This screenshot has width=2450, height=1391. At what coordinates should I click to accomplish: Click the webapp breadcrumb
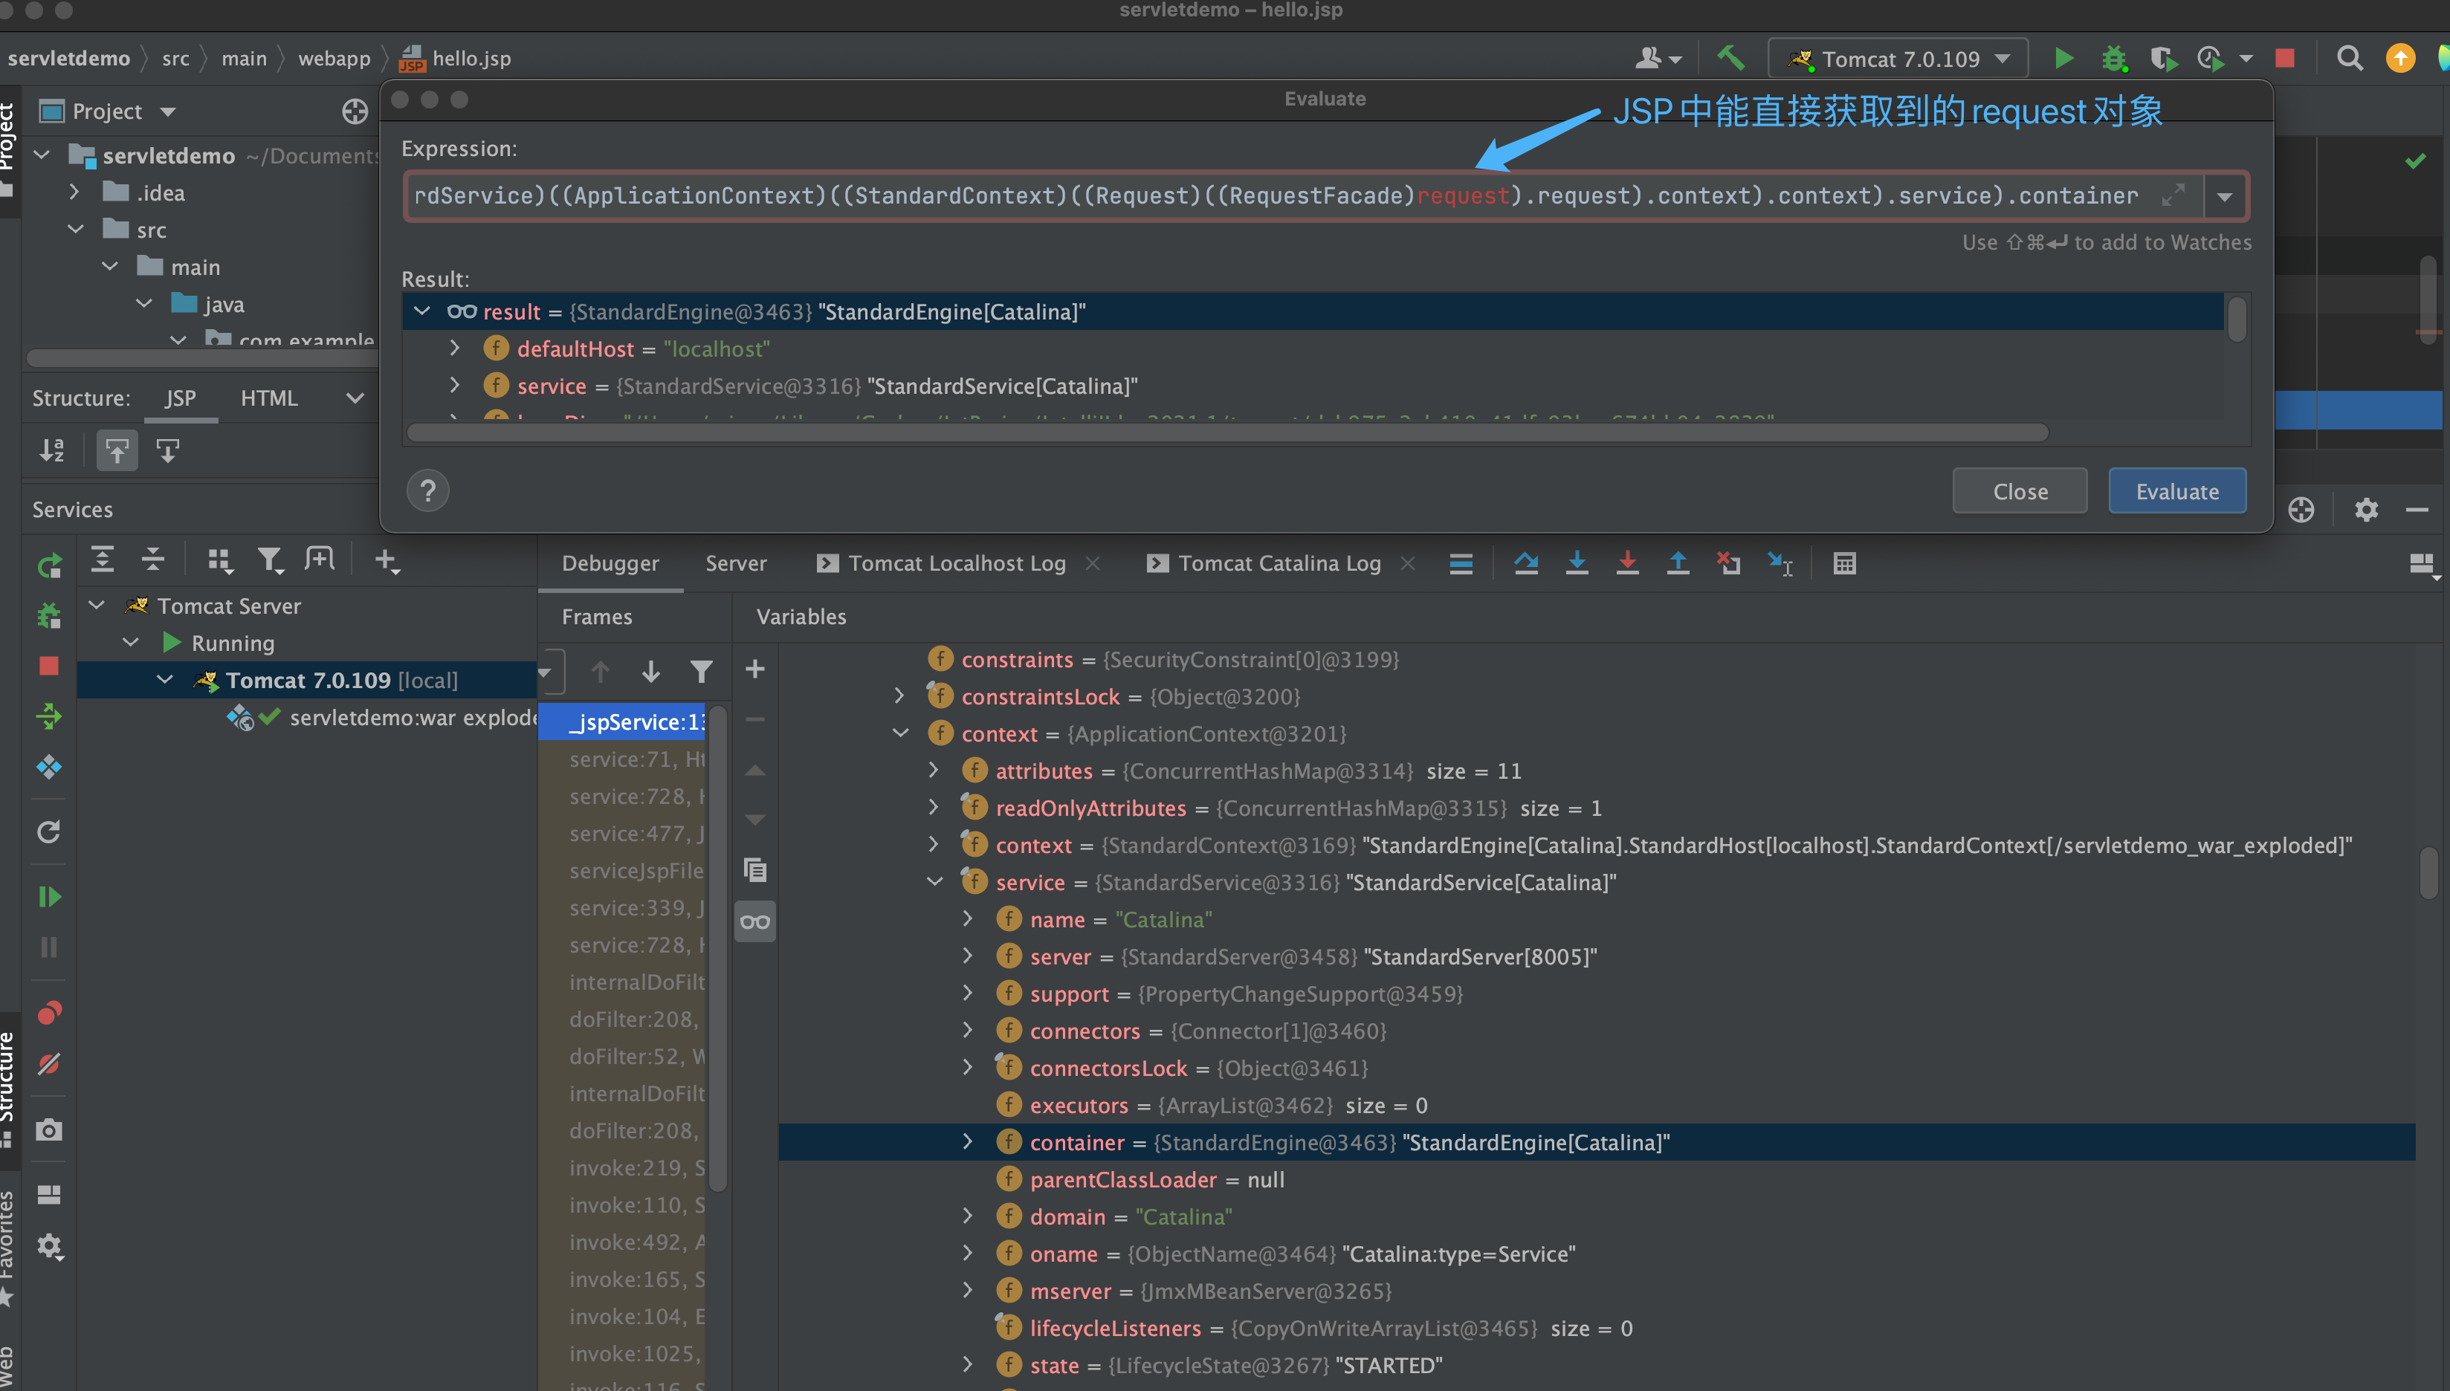[x=334, y=58]
